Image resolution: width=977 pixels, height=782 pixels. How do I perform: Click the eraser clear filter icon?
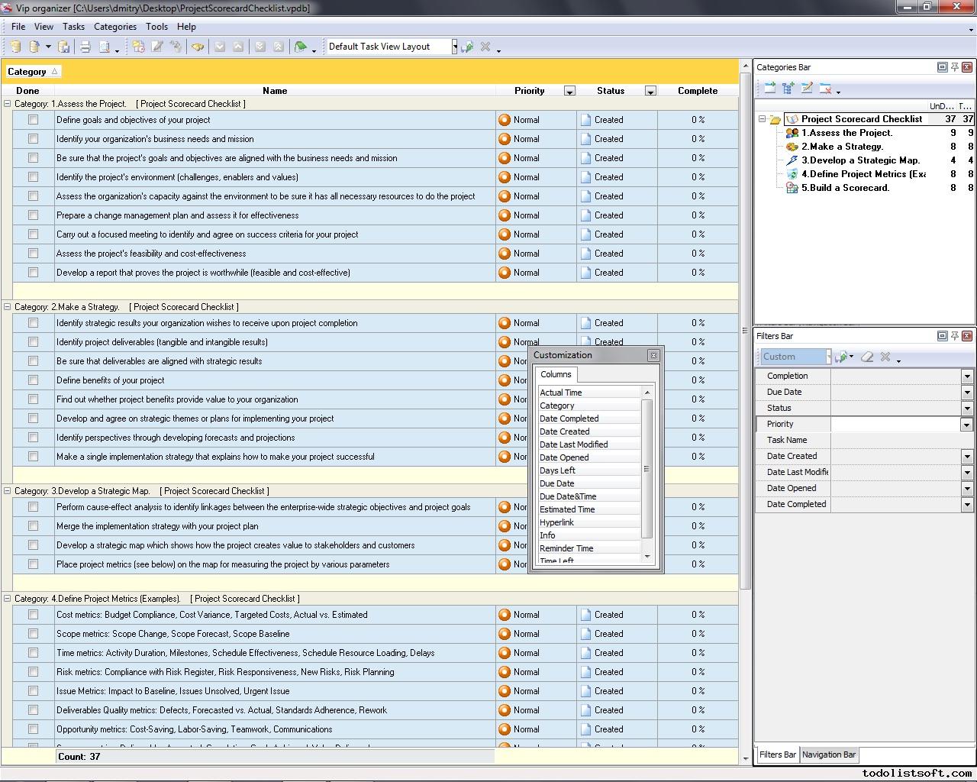(867, 357)
